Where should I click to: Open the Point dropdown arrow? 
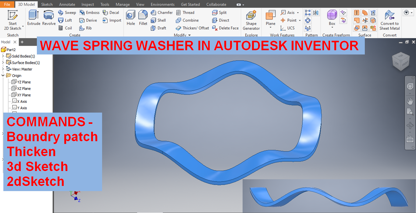[x=300, y=20]
